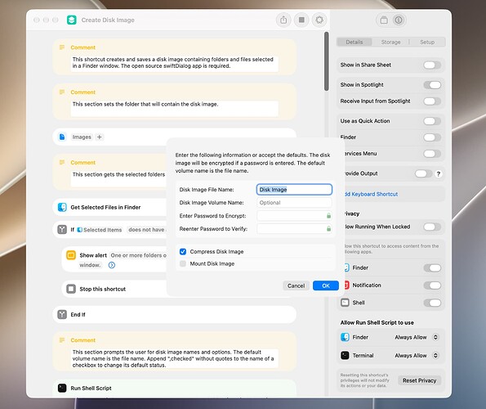Viewport: 486px width, 409px height.
Task: Click the second comment about folder
Action: [175, 108]
